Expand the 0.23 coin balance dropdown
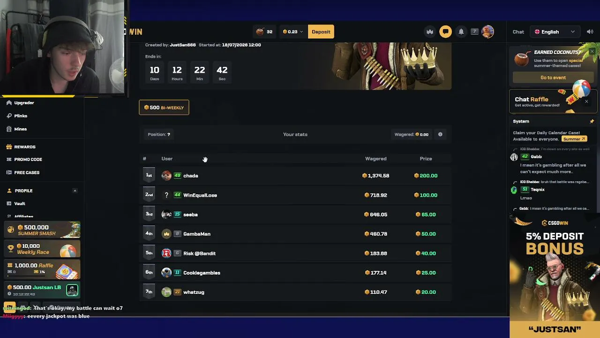 pyautogui.click(x=292, y=31)
